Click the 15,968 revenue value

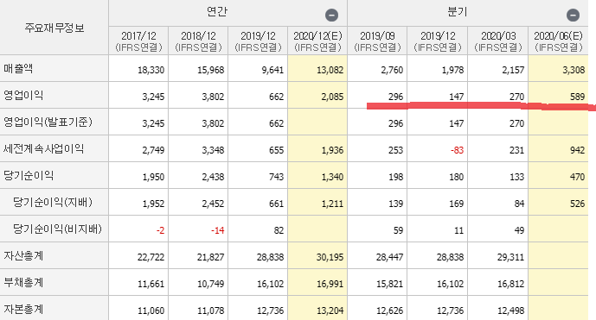pyautogui.click(x=210, y=70)
